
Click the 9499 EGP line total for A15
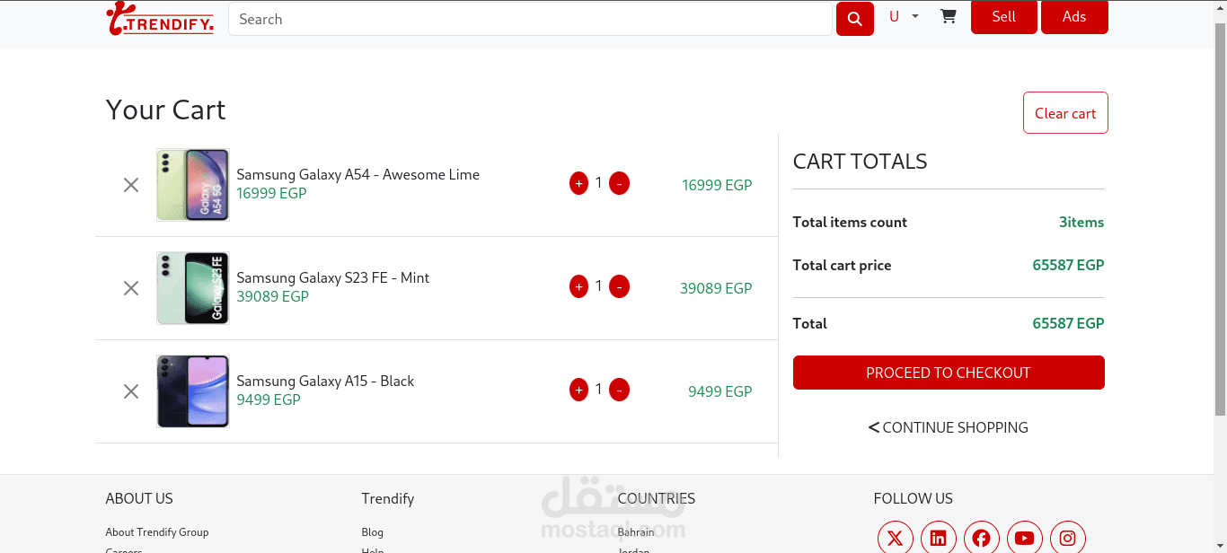click(x=720, y=391)
